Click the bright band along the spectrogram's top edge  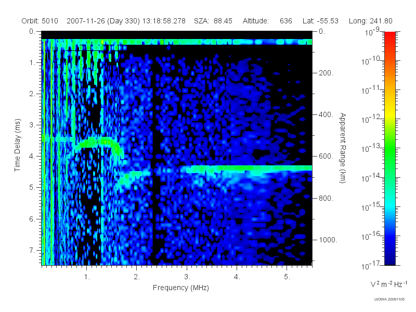pos(177,42)
